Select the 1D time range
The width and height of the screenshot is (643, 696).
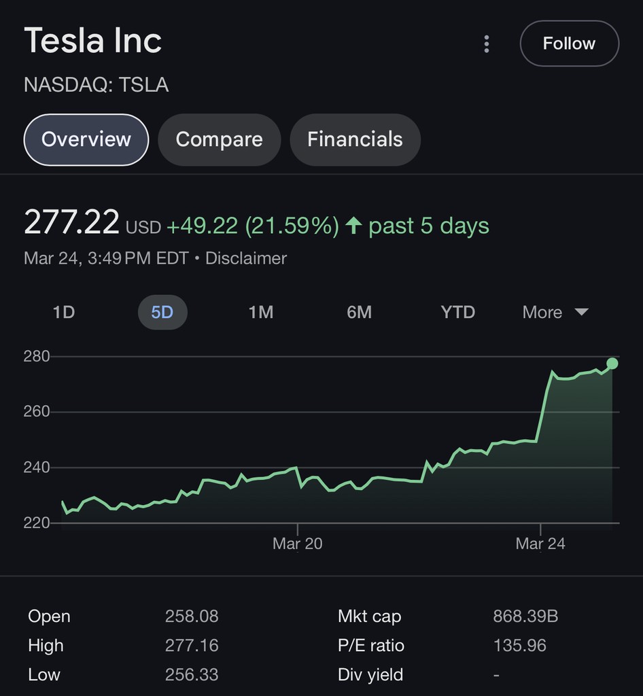pos(64,313)
